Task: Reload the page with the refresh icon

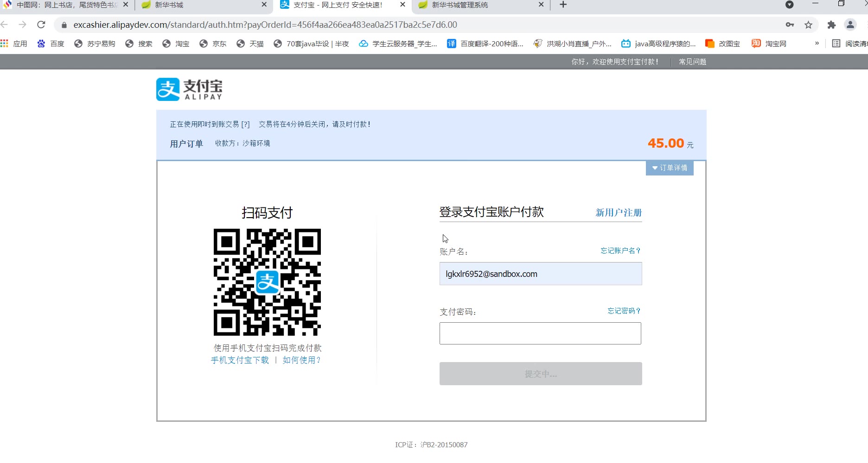Action: pyautogui.click(x=41, y=25)
